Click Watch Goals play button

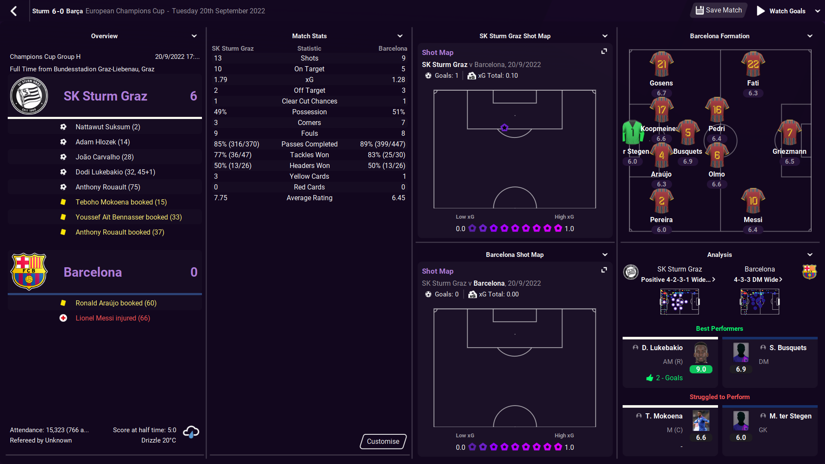tap(761, 11)
